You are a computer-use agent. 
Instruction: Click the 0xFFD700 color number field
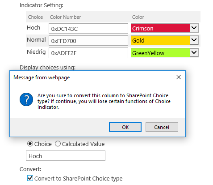coord(88,40)
